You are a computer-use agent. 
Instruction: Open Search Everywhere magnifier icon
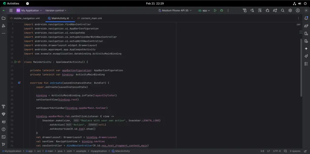click(283, 11)
